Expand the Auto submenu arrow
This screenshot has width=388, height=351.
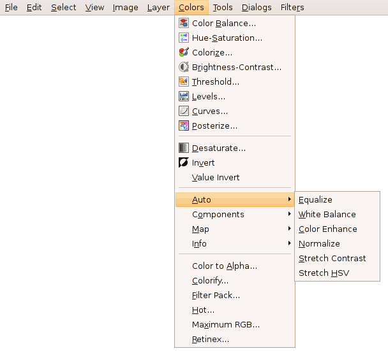coord(290,199)
